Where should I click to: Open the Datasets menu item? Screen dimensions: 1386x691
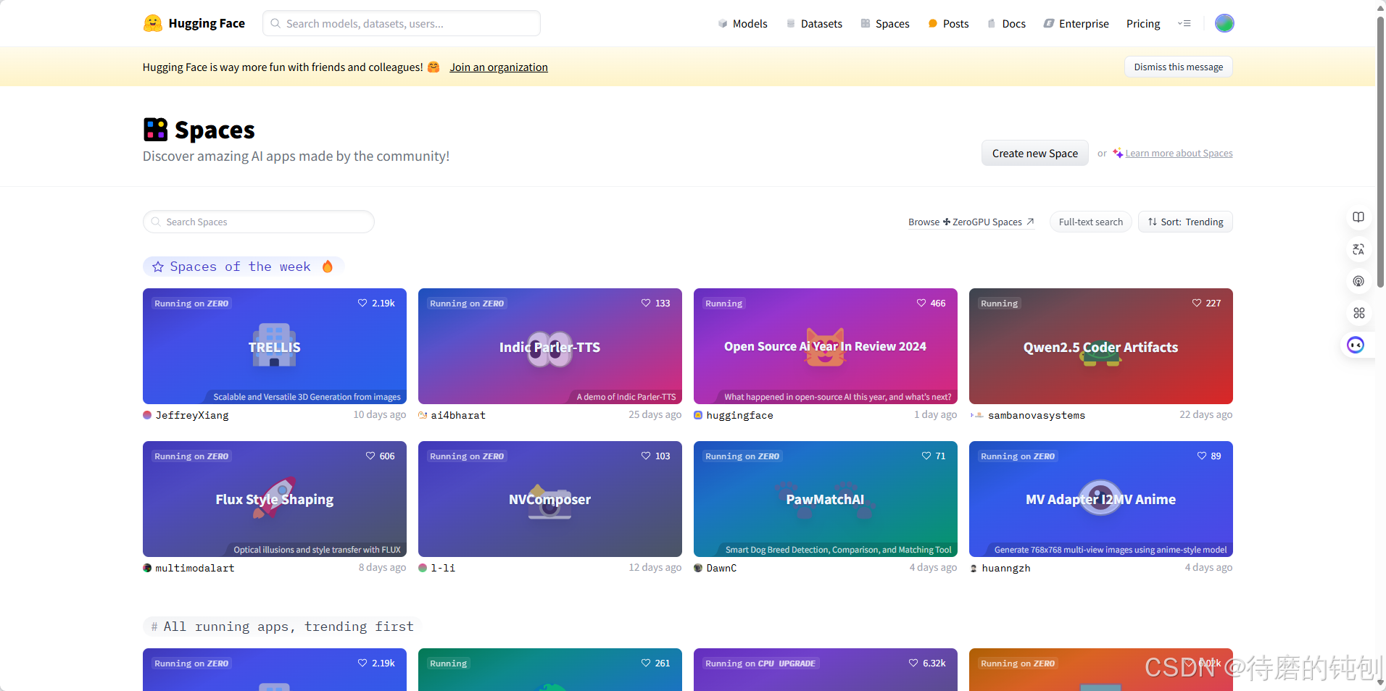814,24
